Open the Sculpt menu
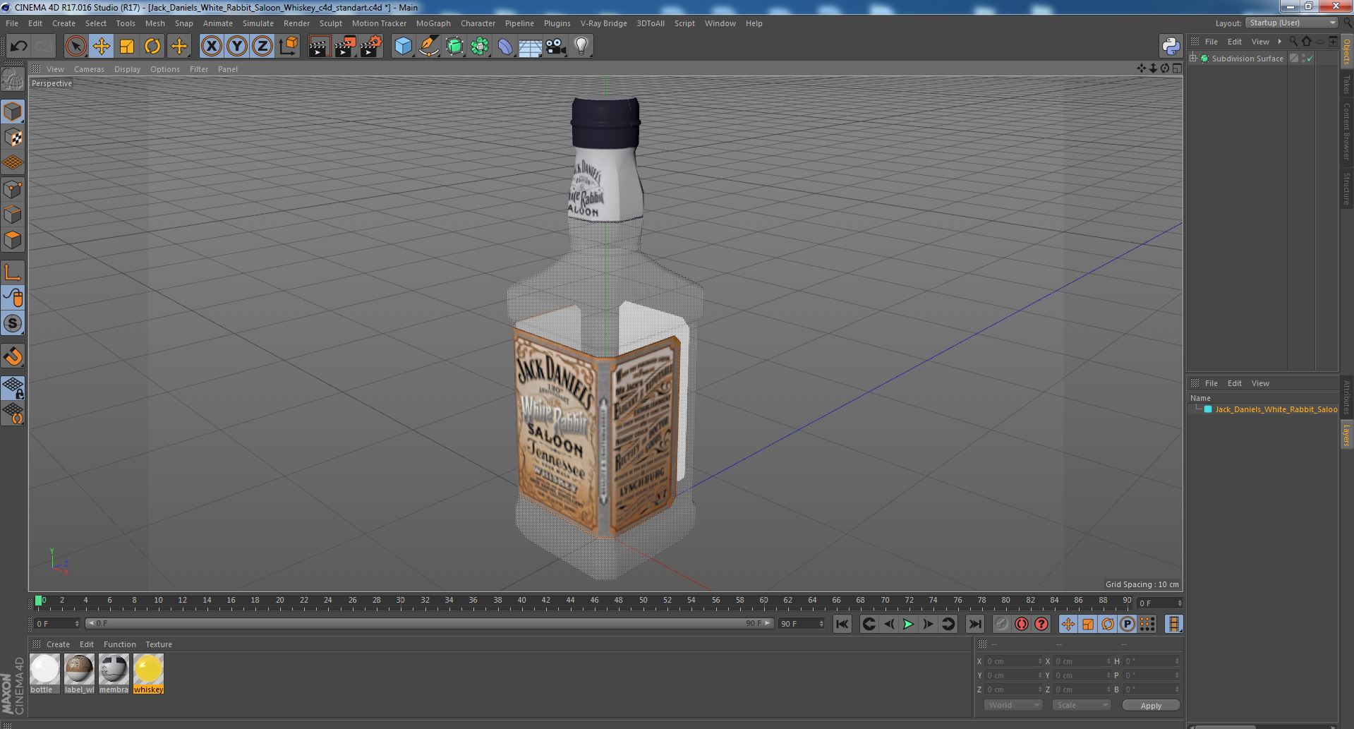The width and height of the screenshot is (1354, 729). point(331,23)
